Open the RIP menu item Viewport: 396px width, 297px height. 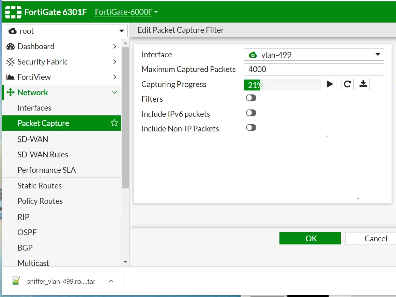click(61, 217)
